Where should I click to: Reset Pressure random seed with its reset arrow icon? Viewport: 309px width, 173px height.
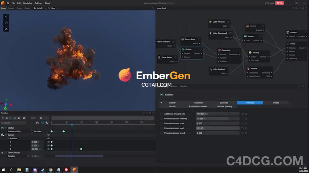(x=243, y=128)
